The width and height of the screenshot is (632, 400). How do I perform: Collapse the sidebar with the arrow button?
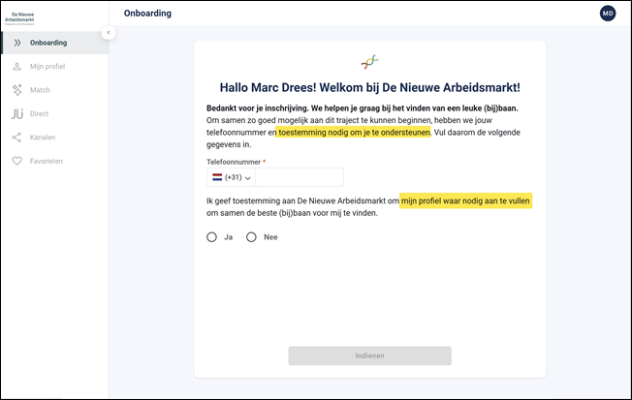tap(109, 33)
